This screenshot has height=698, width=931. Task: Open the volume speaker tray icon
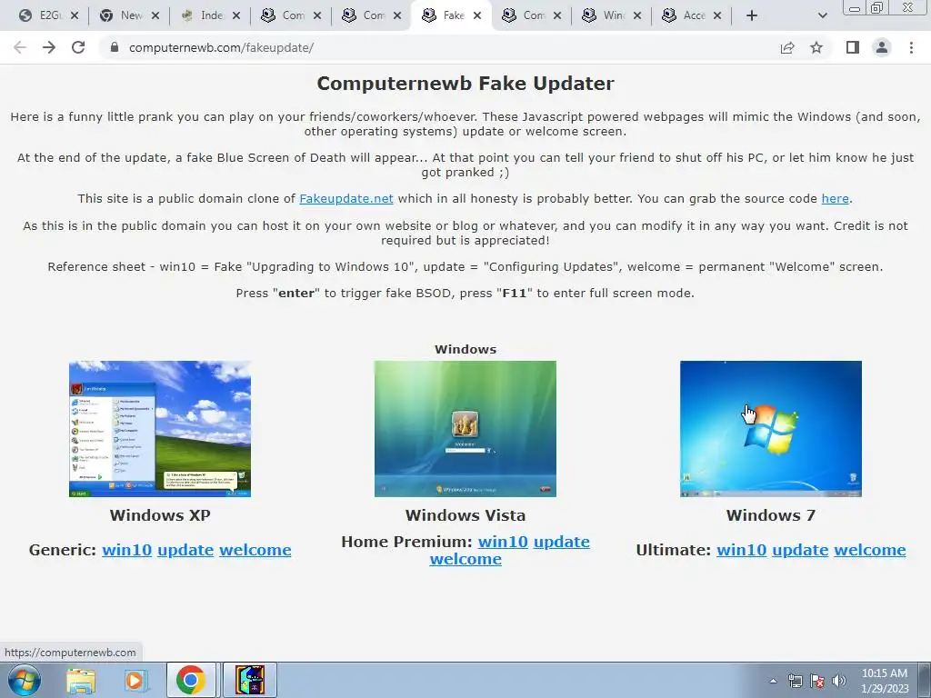coord(839,681)
